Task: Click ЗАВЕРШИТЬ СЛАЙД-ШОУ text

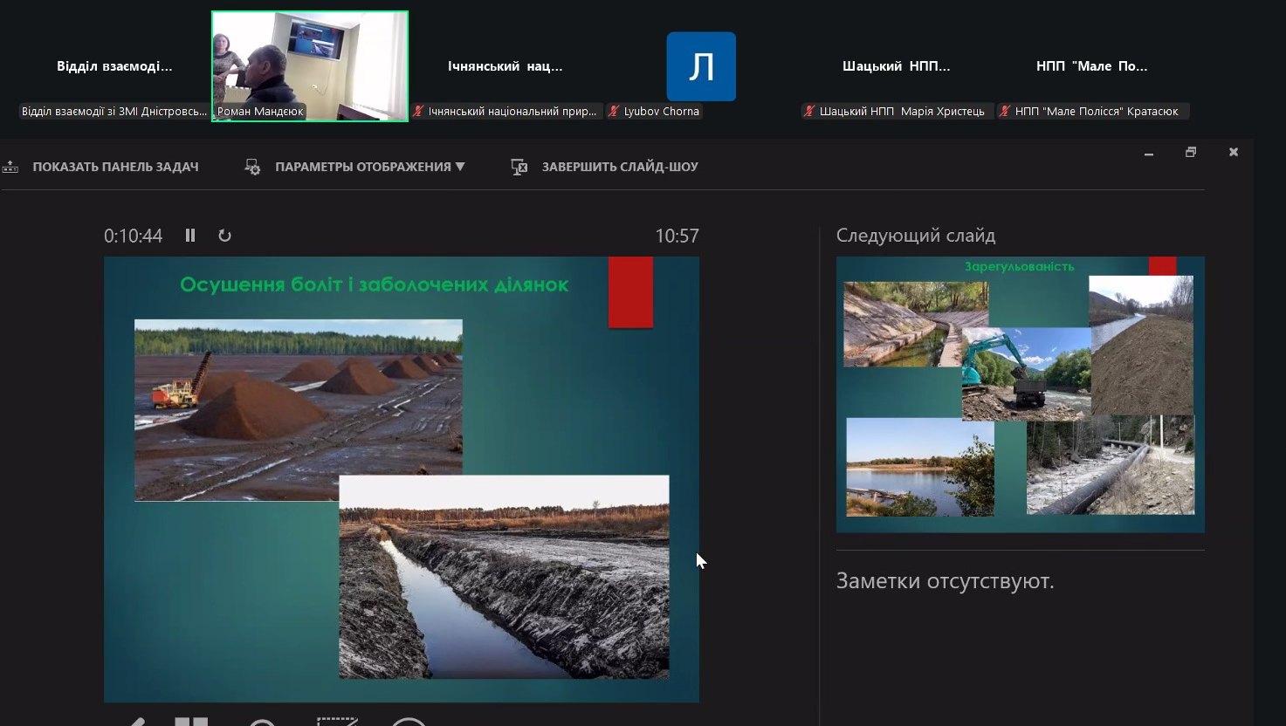Action: click(x=620, y=167)
